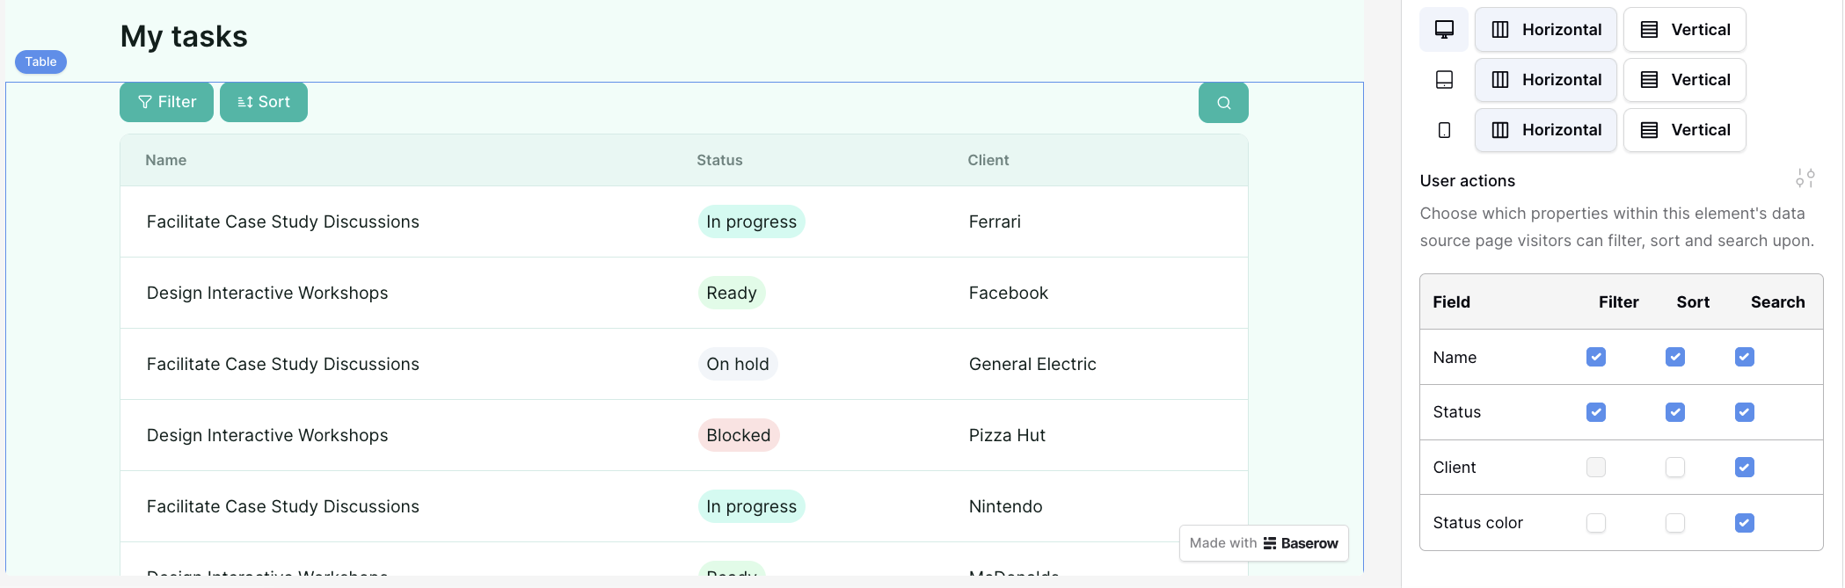Open the Sort button above table
The height and width of the screenshot is (588, 1845).
tap(264, 103)
